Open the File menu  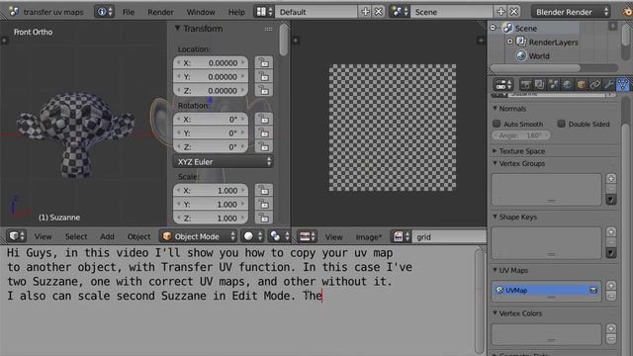[129, 12]
